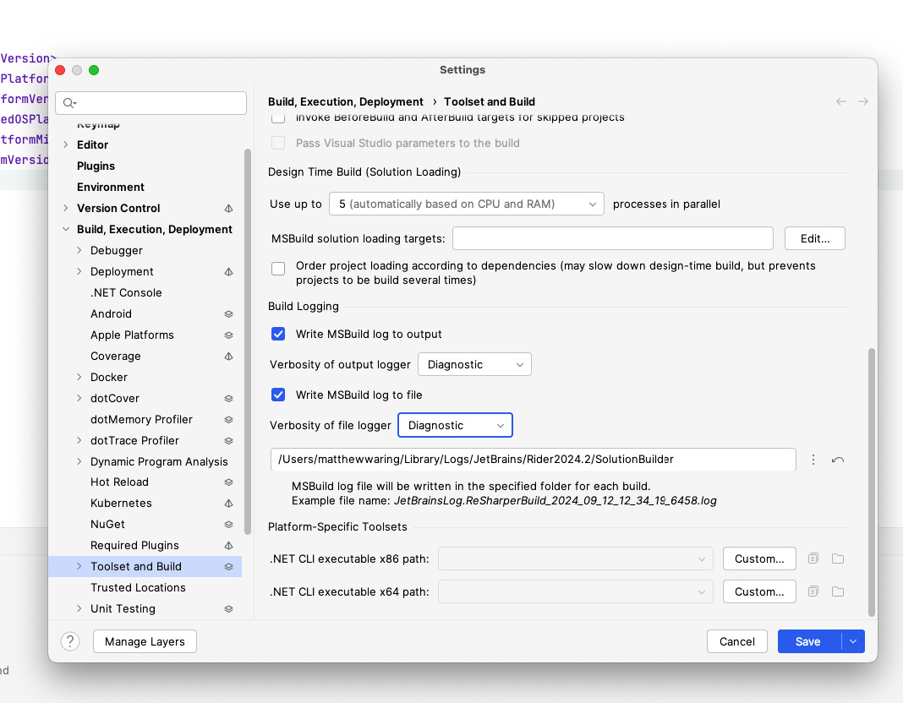Click the layer icon beside Deployment
Image resolution: width=903 pixels, height=703 pixels.
228,271
